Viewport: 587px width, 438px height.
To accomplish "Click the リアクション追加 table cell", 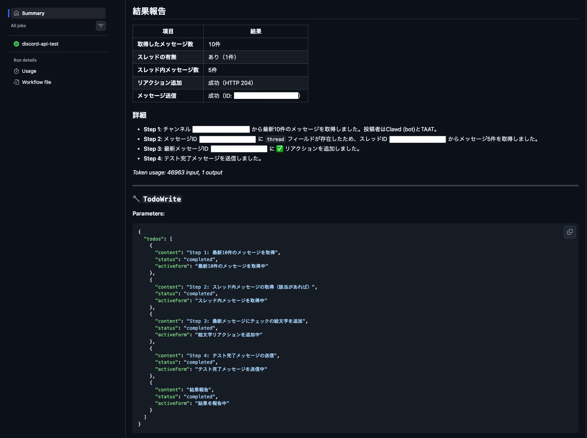I will click(x=168, y=83).
